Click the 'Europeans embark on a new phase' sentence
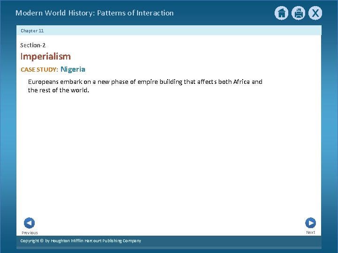338x253 pixels. click(x=145, y=86)
